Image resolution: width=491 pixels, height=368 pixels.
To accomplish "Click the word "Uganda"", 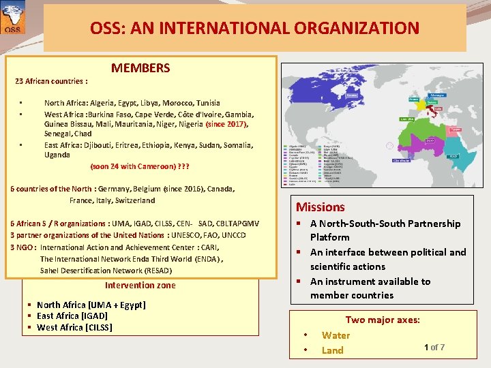I will [x=57, y=155].
